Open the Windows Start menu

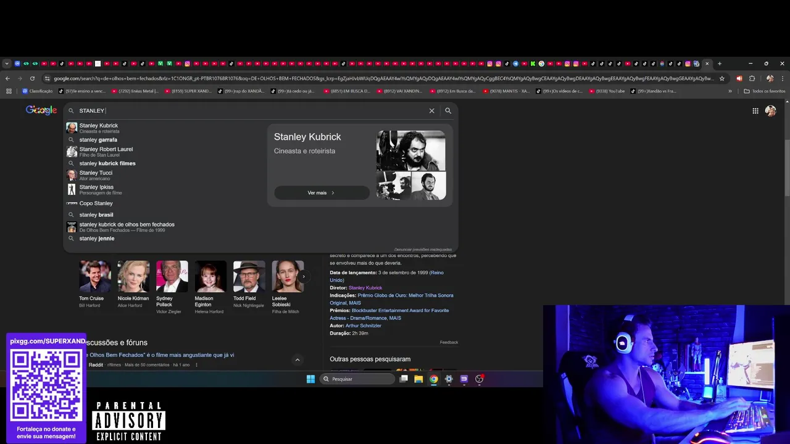click(310, 379)
